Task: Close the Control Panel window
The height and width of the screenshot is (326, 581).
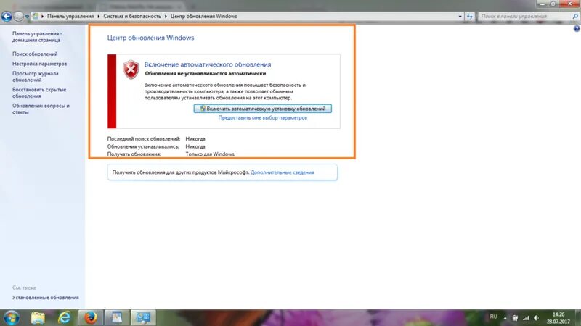Action: click(x=569, y=4)
